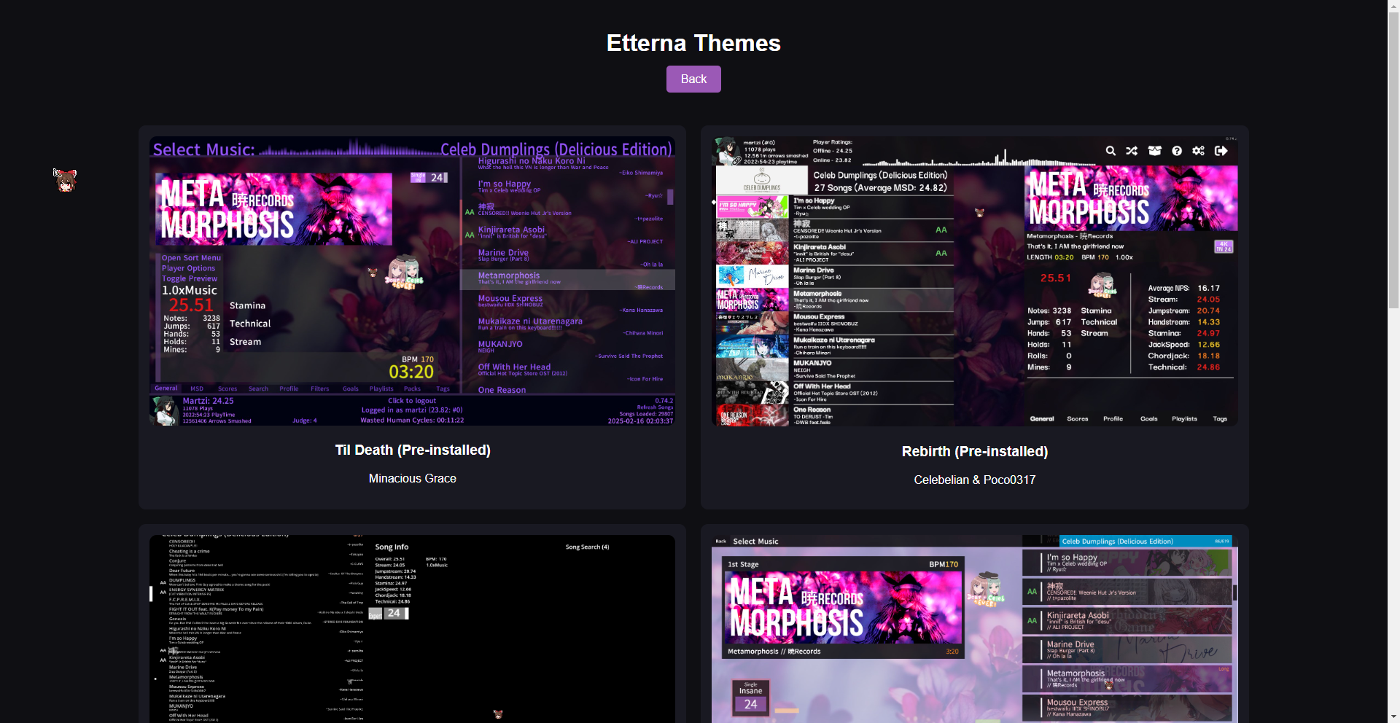Screen dimensions: 1400x723
Task: Select the Playlists tab in Rebirth's footer
Action: point(1184,419)
